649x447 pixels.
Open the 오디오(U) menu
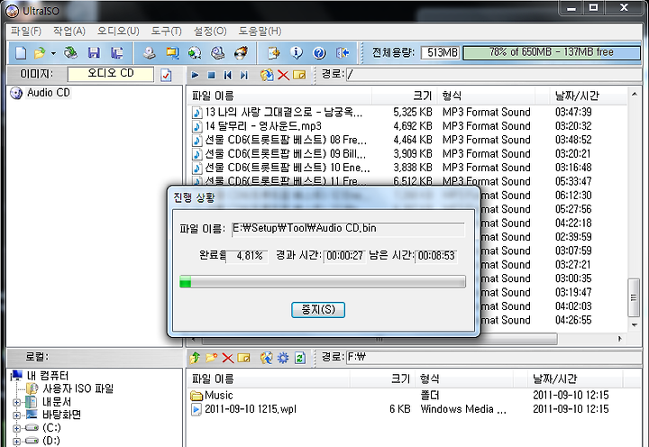118,31
